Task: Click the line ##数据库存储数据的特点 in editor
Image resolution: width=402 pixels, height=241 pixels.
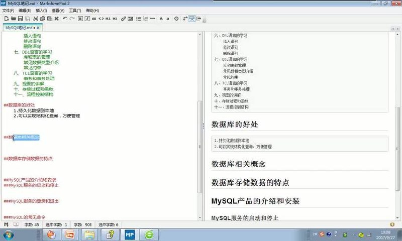Action: (28, 159)
